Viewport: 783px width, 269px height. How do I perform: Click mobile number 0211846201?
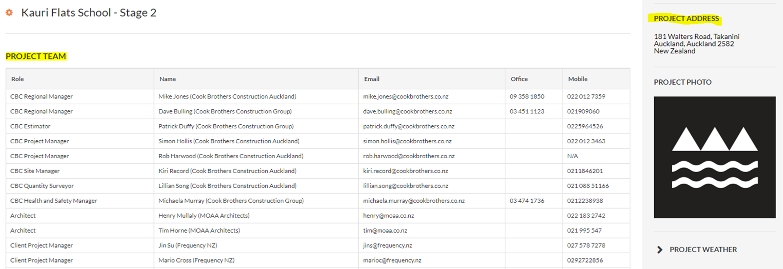[585, 171]
